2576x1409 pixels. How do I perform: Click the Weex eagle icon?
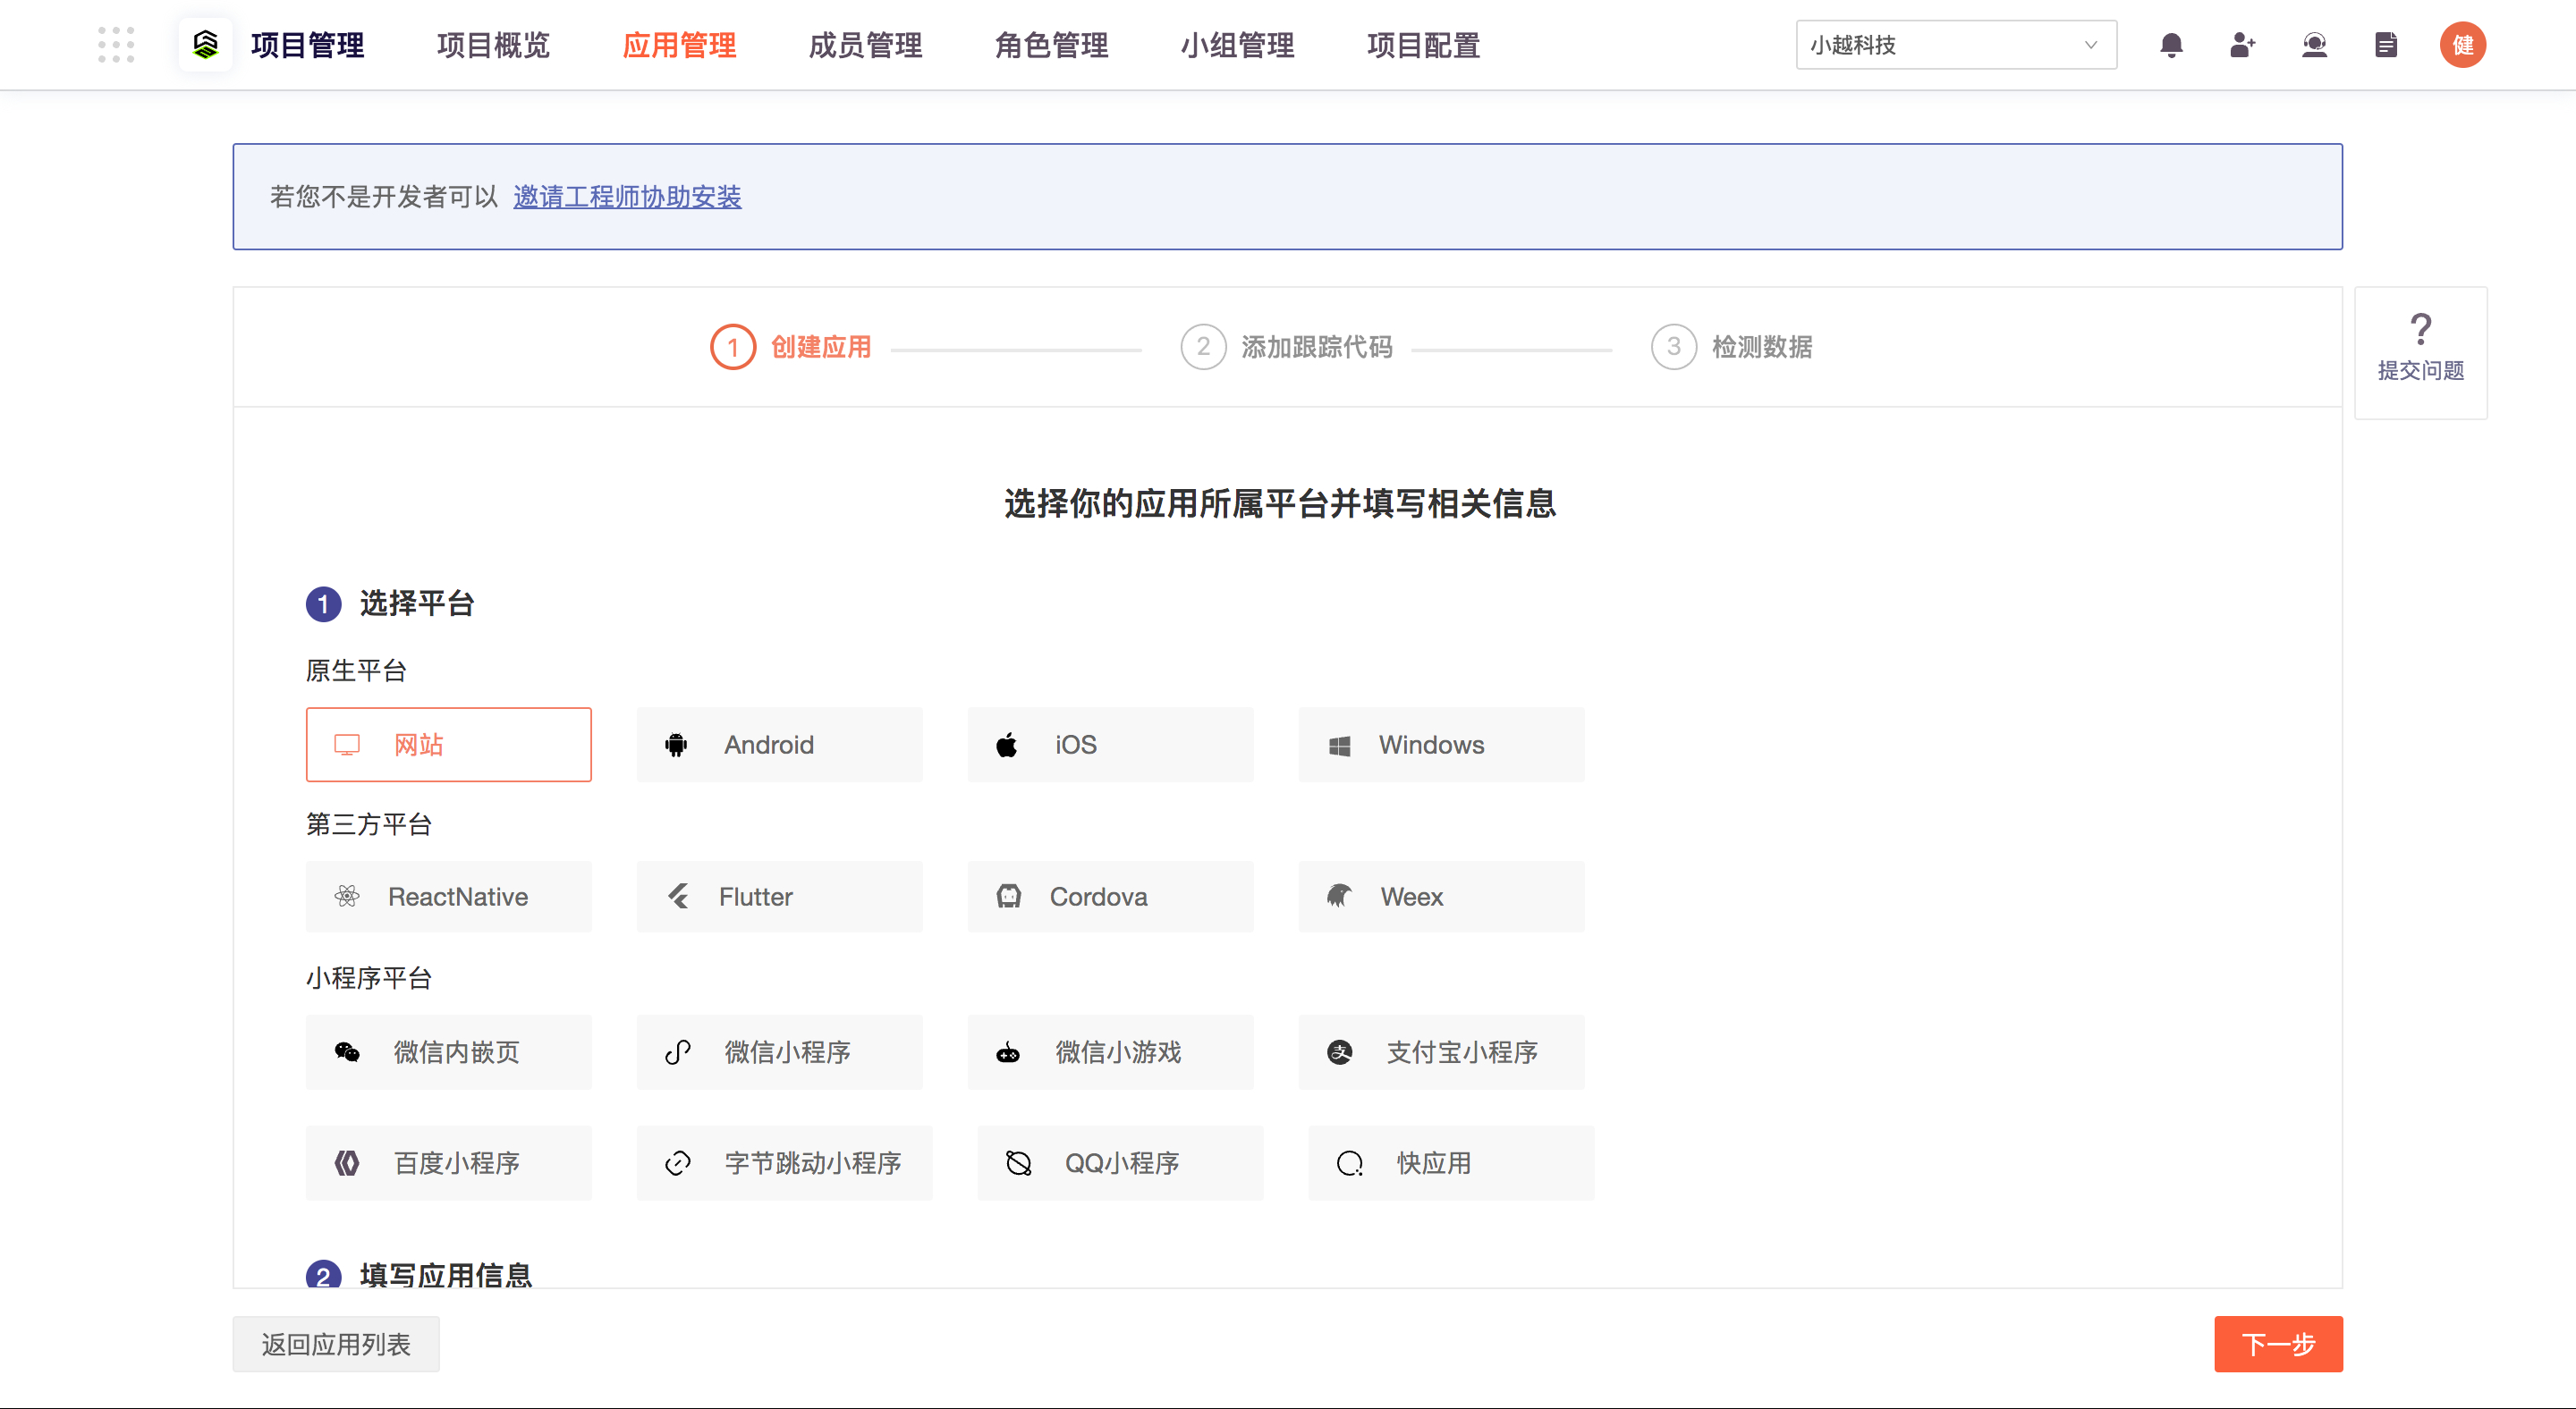coord(1339,897)
